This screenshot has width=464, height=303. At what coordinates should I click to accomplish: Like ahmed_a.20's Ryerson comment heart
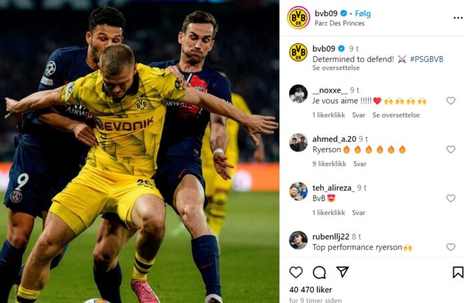(451, 149)
